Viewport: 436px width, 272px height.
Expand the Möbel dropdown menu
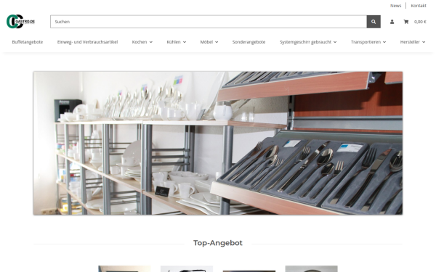[209, 42]
